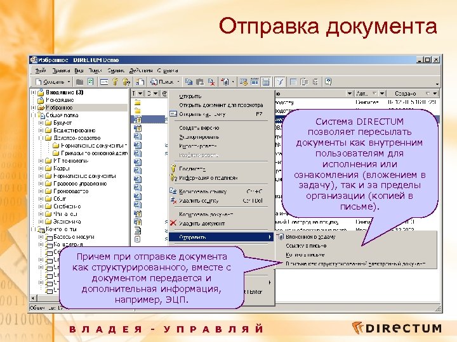Screen dimensions: 457x342
Task: Open the Вид menu
Action: click(x=79, y=70)
